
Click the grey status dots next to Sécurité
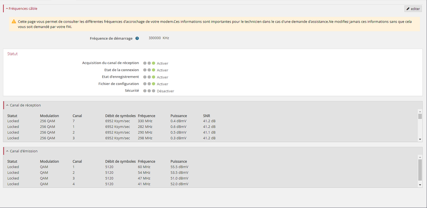(149, 91)
